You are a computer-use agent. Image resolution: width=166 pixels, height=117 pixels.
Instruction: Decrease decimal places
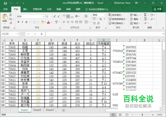pyautogui.click(x=98, y=23)
